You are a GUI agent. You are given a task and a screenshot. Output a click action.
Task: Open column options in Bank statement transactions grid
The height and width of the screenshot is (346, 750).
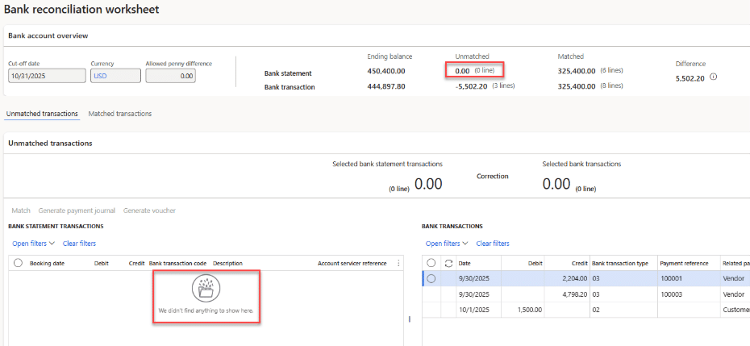(398, 263)
